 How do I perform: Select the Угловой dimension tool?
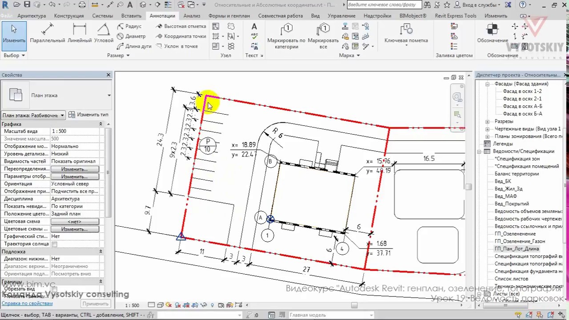104,33
